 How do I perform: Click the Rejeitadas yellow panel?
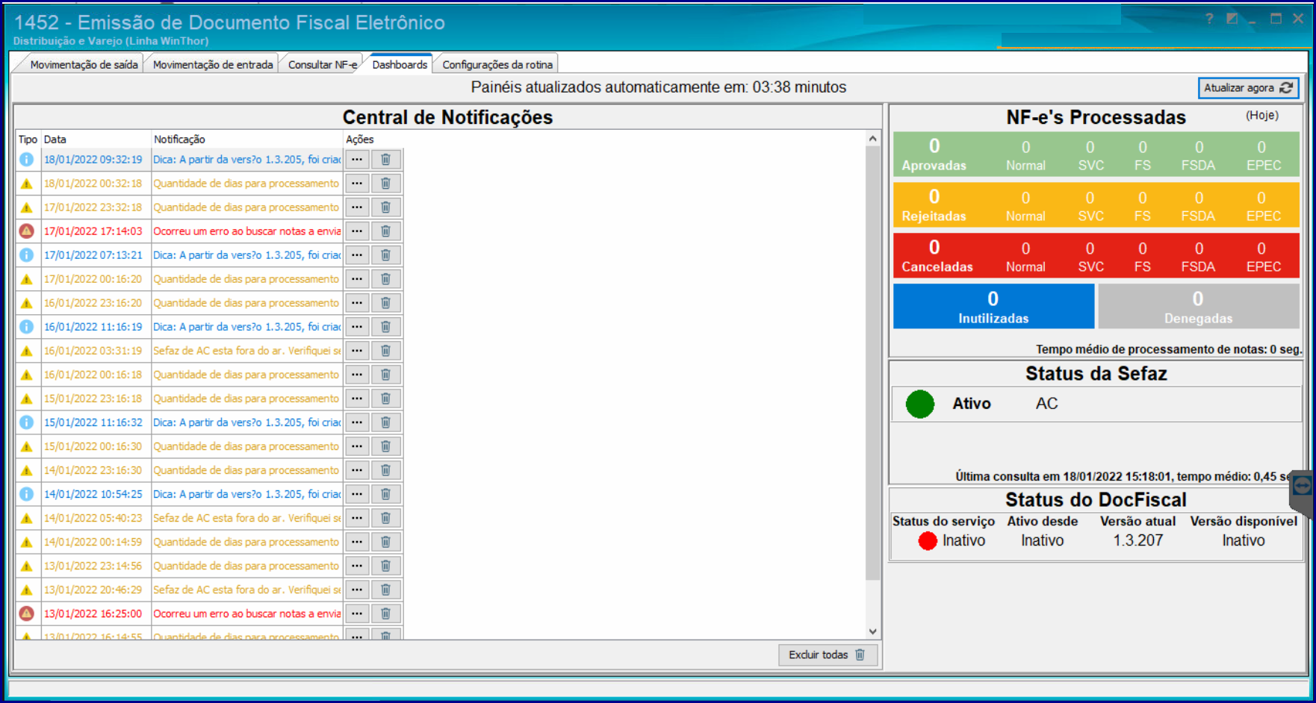[1096, 205]
